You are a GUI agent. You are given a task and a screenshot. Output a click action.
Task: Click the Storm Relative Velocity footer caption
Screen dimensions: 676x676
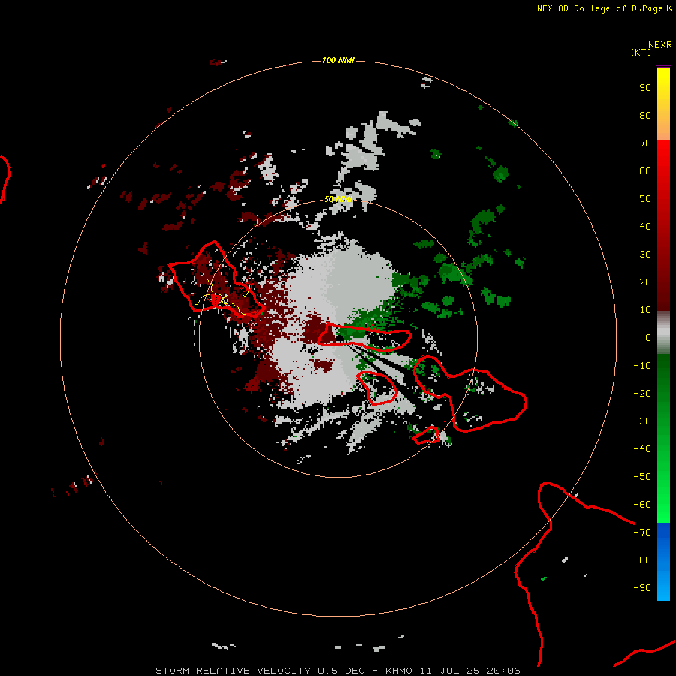click(338, 671)
